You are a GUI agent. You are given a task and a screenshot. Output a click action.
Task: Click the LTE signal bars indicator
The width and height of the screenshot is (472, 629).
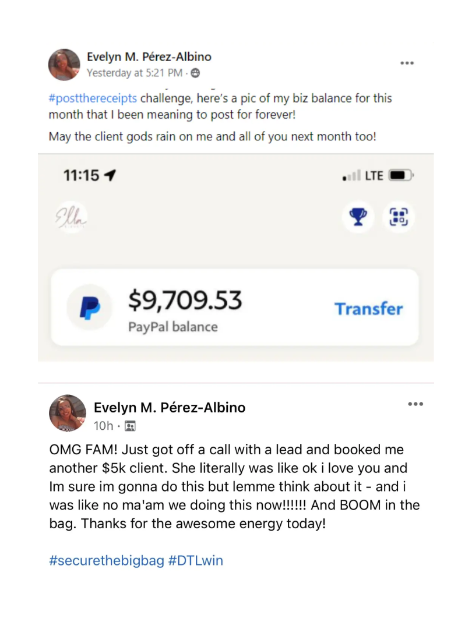(x=351, y=176)
